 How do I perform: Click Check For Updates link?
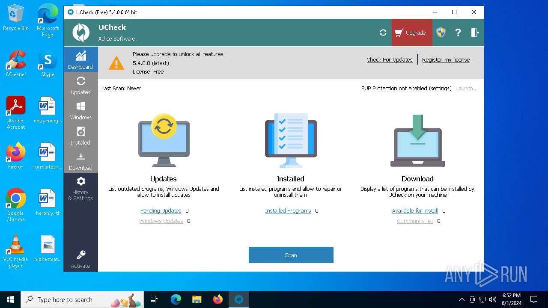coord(389,59)
